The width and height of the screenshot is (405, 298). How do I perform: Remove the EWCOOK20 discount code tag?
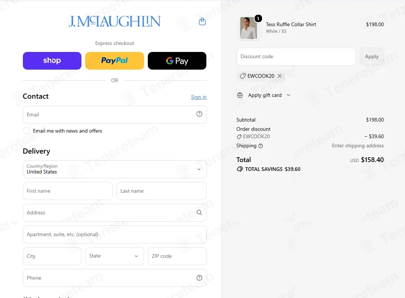click(x=279, y=76)
